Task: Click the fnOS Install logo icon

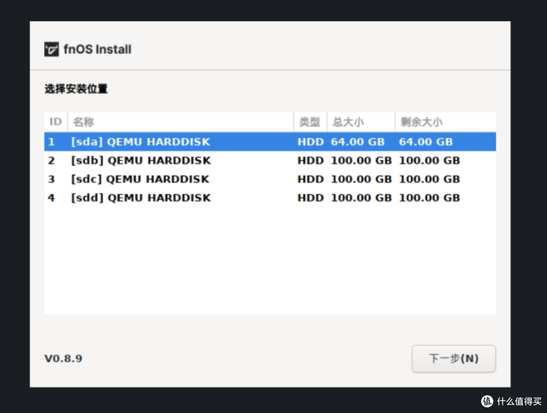Action: [x=51, y=49]
